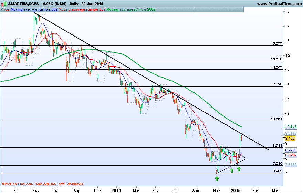303x193 pixels.
Task: Select Moving average (Simple 20) legend tab
Action: [x=34, y=9]
